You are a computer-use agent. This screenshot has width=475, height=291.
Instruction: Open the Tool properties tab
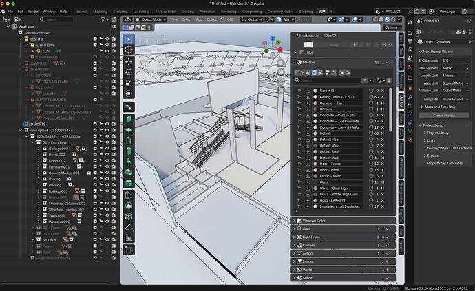tap(410, 22)
